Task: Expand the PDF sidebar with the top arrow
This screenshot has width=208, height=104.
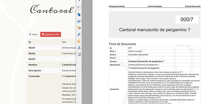Action: pyautogui.click(x=79, y=1)
